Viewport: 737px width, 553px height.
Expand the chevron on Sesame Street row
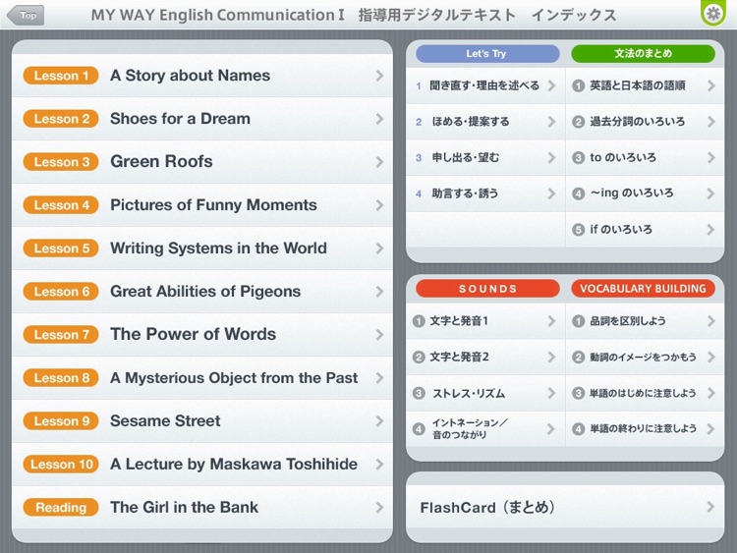[x=379, y=421]
